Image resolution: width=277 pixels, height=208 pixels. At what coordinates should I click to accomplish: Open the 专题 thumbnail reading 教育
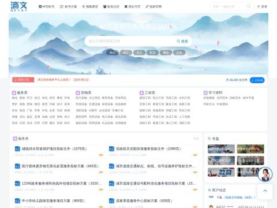(x=221, y=172)
